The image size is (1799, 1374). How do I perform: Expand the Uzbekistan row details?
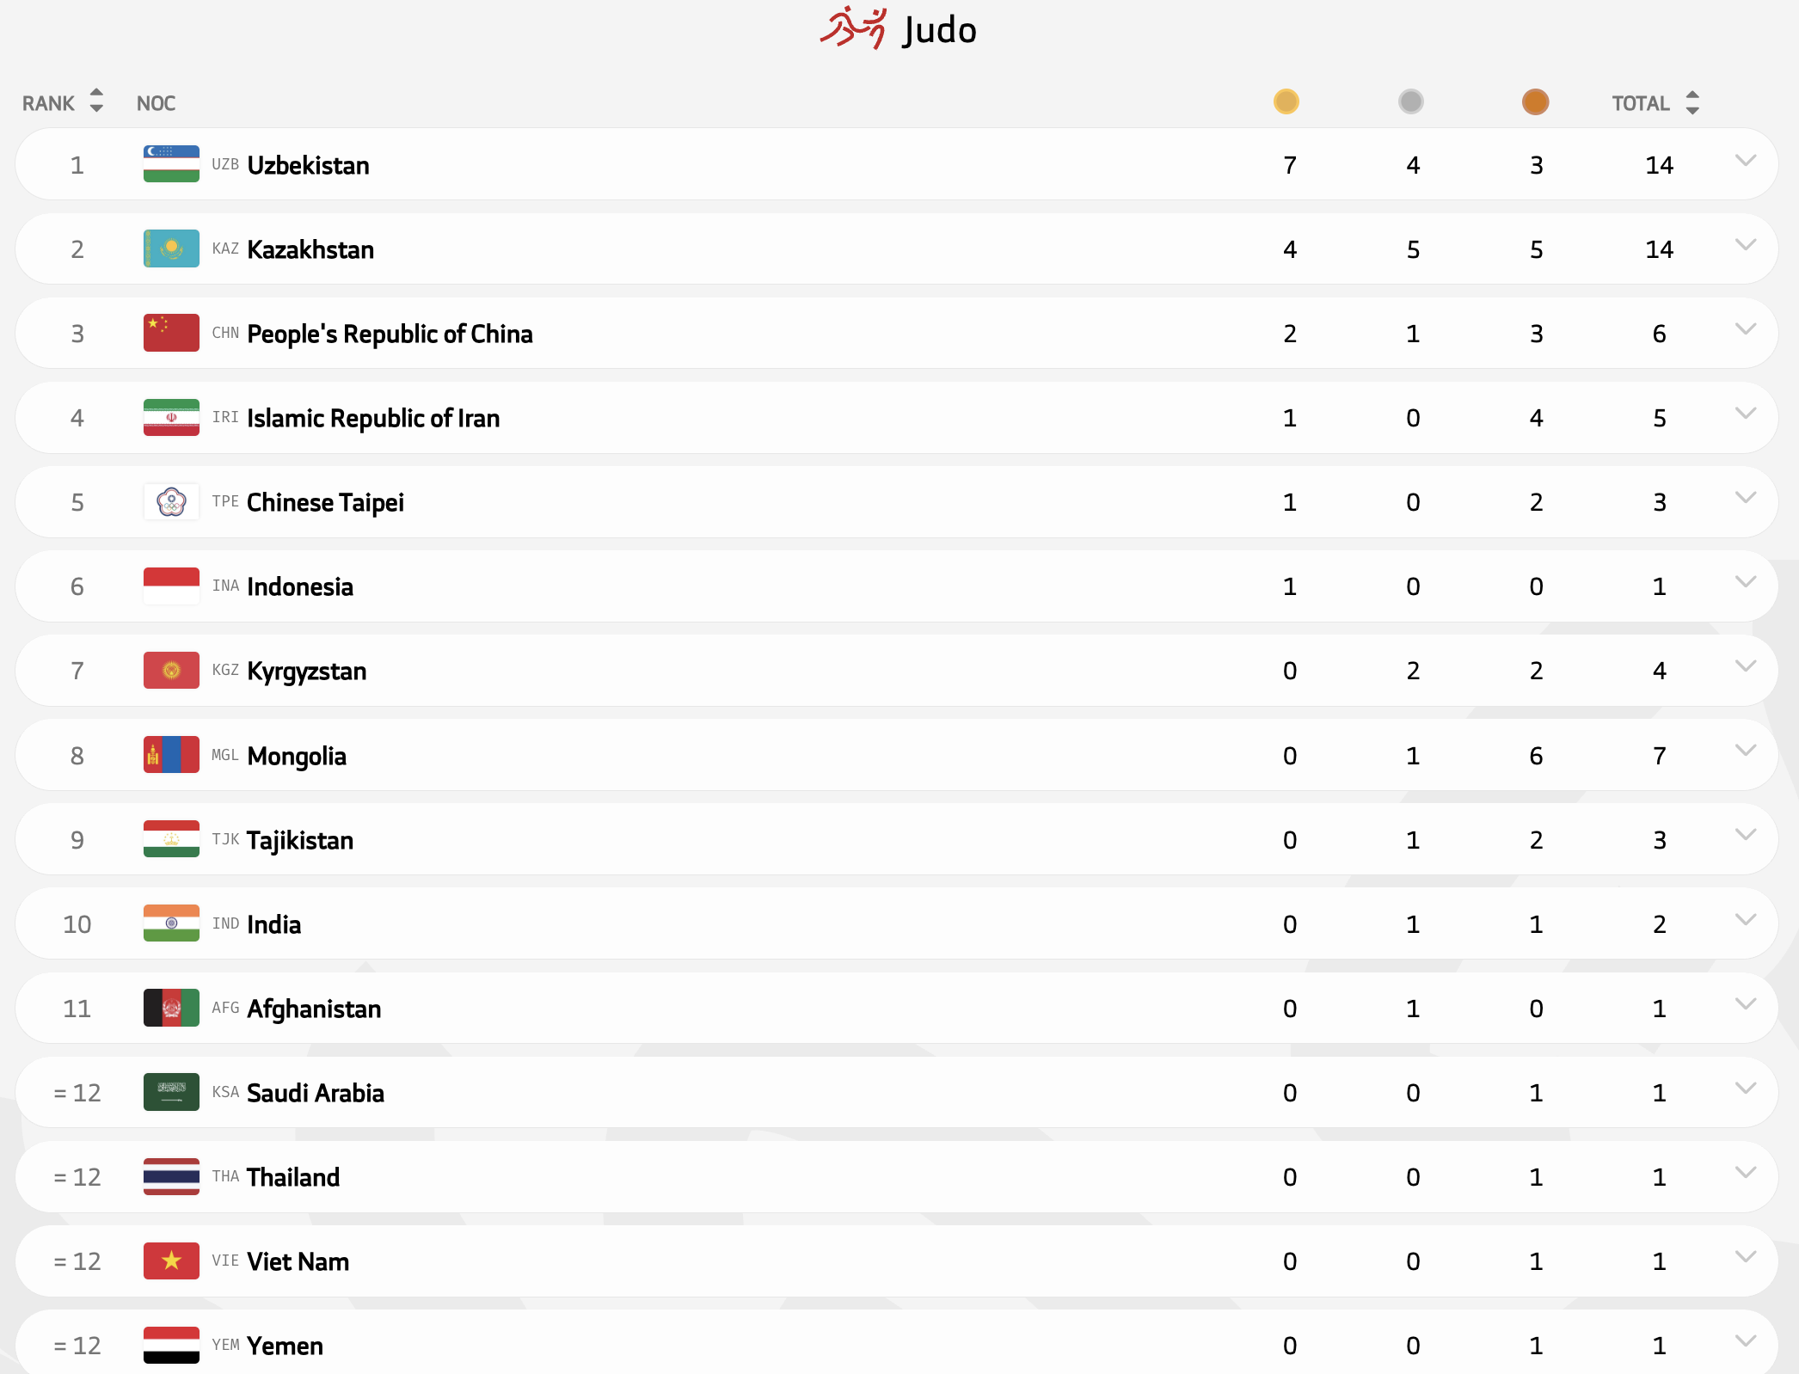click(x=1745, y=161)
